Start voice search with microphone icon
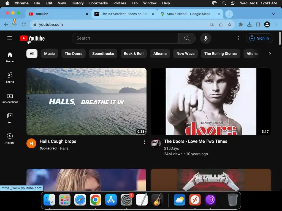This screenshot has width=282, height=211. tap(205, 38)
